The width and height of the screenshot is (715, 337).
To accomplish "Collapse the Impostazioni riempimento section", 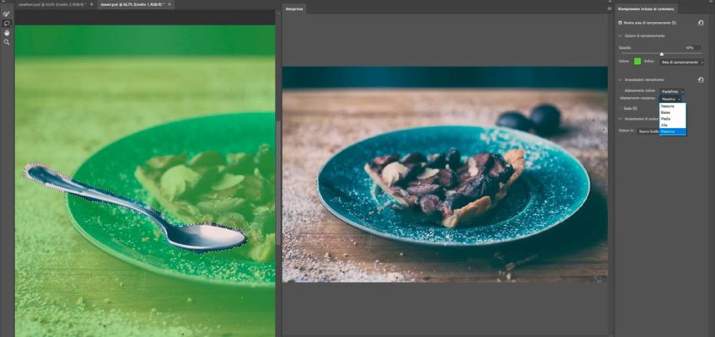I will 621,80.
